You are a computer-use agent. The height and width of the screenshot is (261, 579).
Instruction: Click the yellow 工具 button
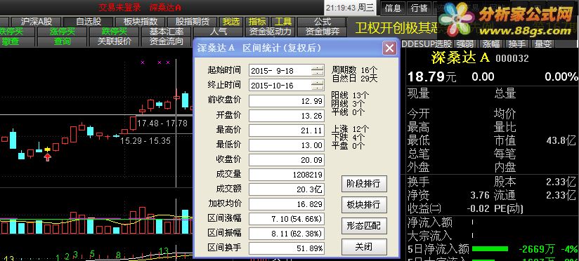(x=283, y=22)
